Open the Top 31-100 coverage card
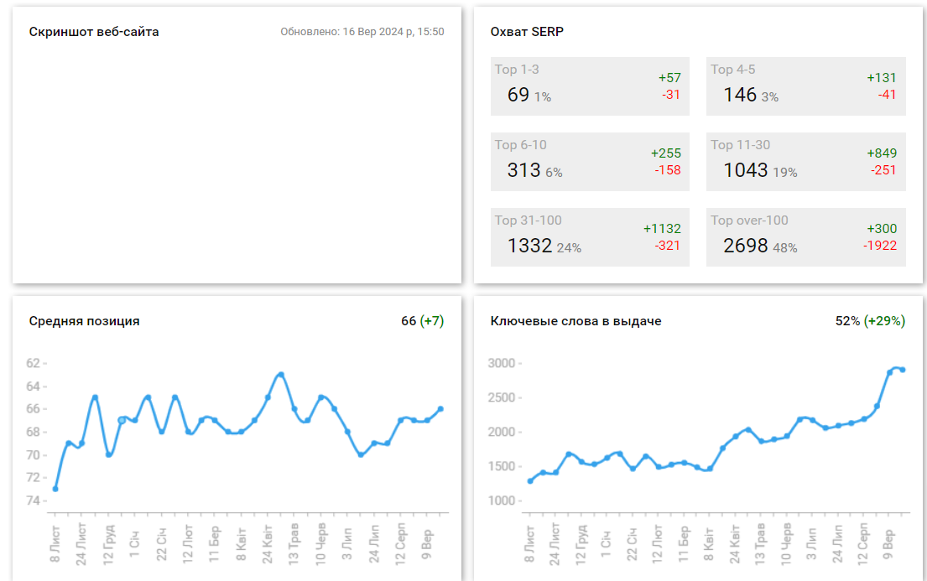Screen dimensions: 927x581 (x=589, y=237)
